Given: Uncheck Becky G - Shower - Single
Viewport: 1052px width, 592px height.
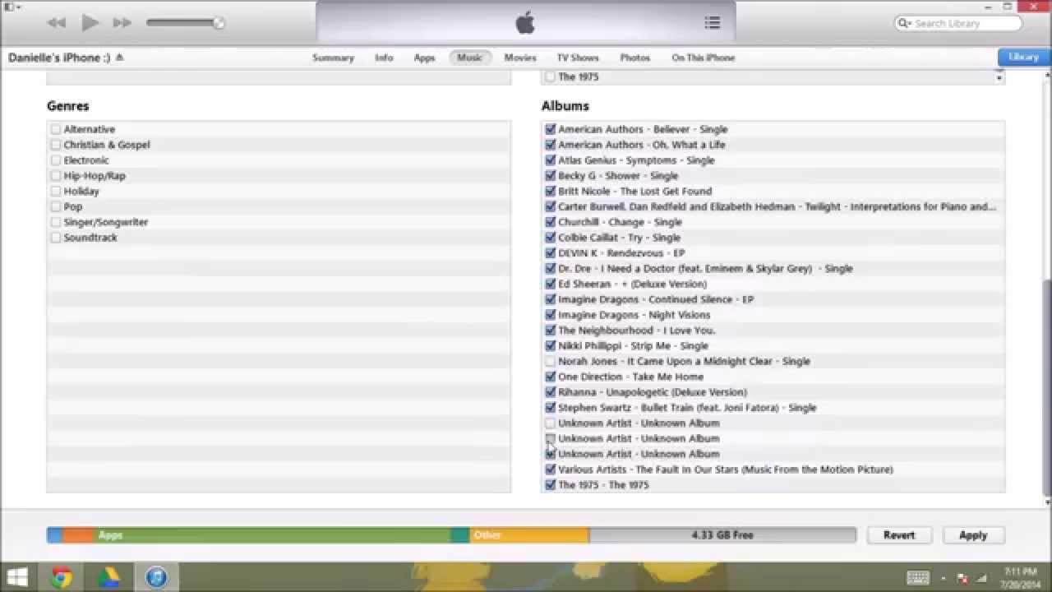Looking at the screenshot, I should tap(551, 176).
